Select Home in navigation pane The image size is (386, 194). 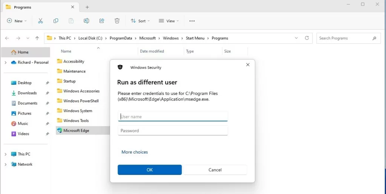26,52
